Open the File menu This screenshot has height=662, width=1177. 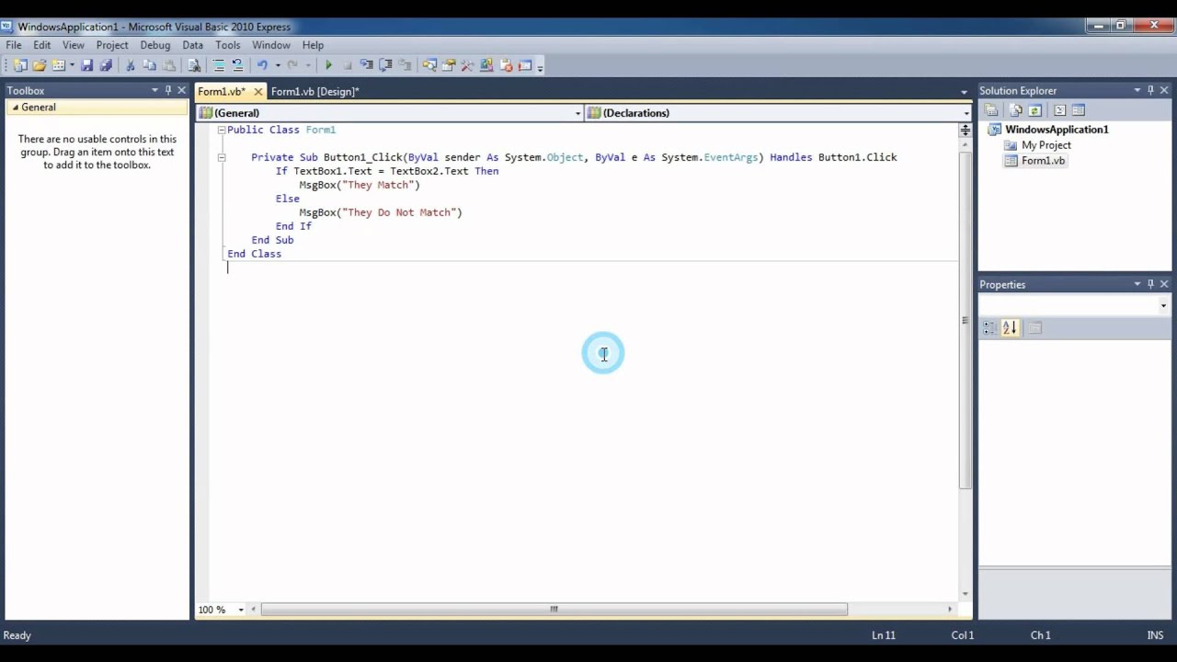[14, 45]
